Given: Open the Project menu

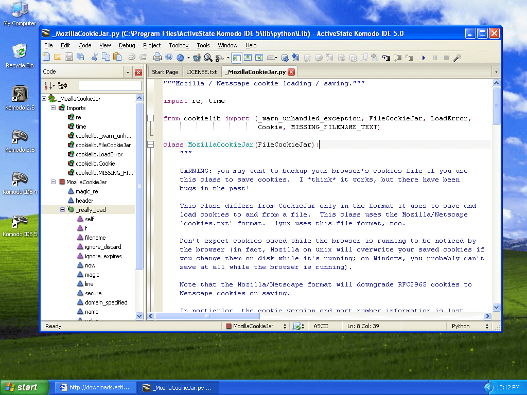Looking at the screenshot, I should point(152,45).
